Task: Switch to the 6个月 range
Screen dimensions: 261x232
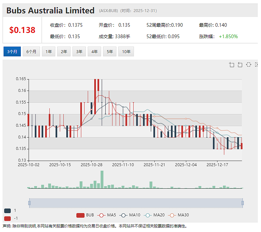Action: coord(31,51)
